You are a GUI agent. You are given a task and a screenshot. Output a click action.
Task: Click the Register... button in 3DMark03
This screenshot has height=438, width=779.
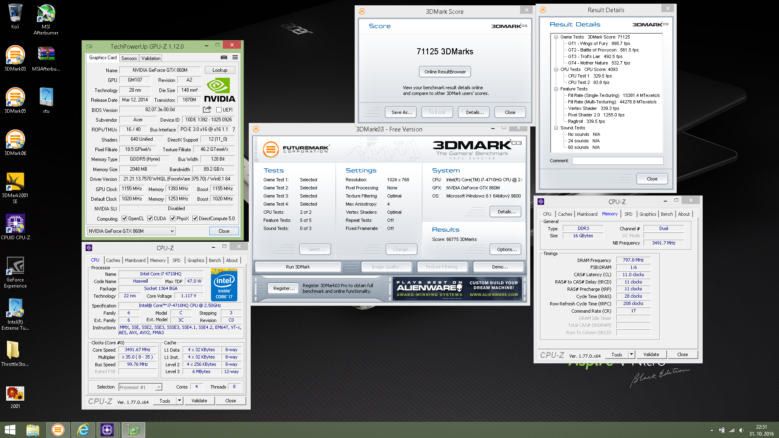pyautogui.click(x=284, y=288)
